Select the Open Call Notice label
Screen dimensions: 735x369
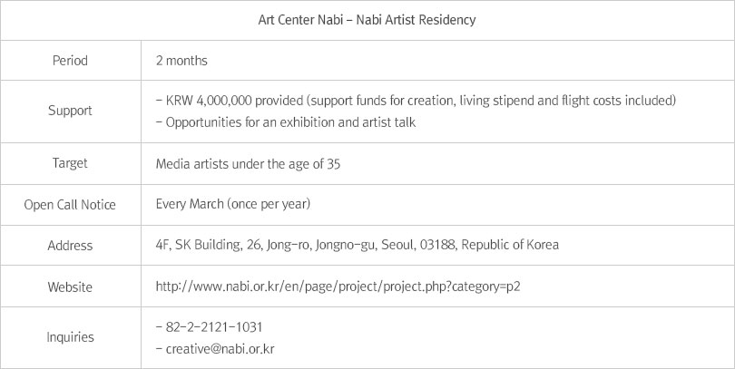point(70,205)
